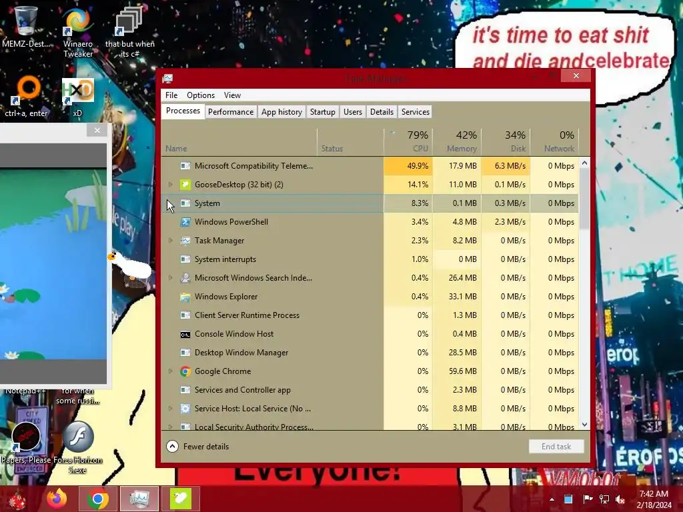Screen dimensions: 683x512
Task: Click the GooseDesktop process icon
Action: (x=185, y=185)
